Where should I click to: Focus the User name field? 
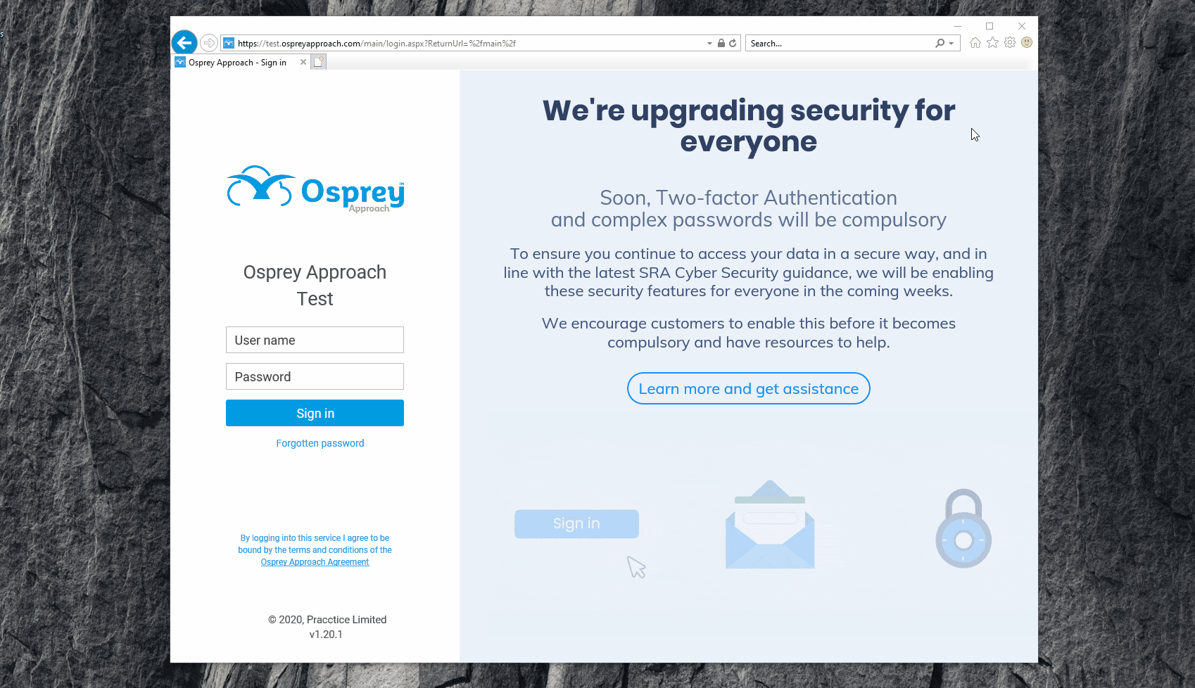coord(315,340)
